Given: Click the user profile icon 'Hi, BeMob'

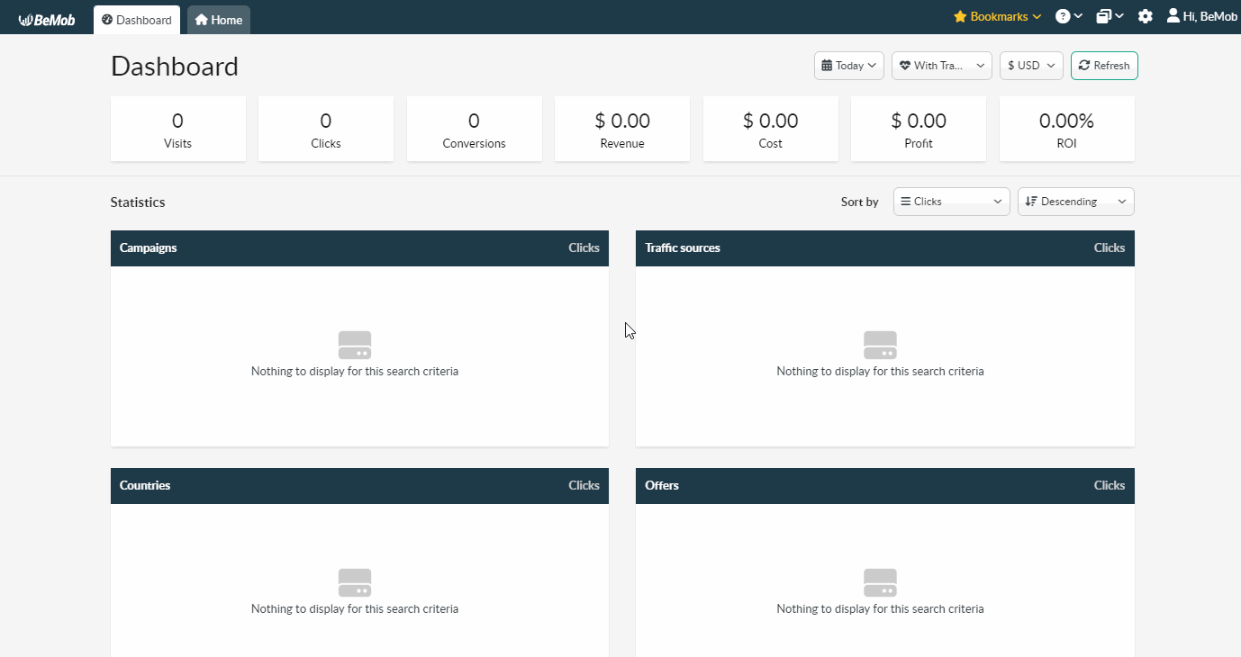Looking at the screenshot, I should point(1201,16).
